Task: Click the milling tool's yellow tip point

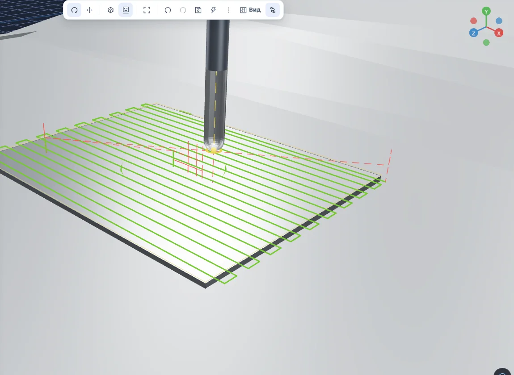Action: pyautogui.click(x=214, y=150)
